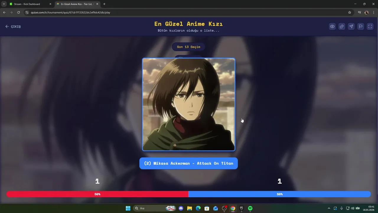Open Spotify from the taskbar
The image size is (378, 213).
[x=250, y=208]
